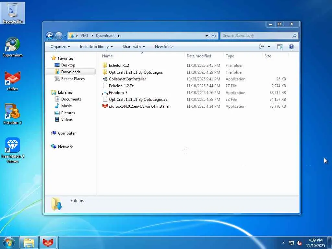Click the search magnifier icon
Viewport: 332px width, 249px height.
click(294, 36)
